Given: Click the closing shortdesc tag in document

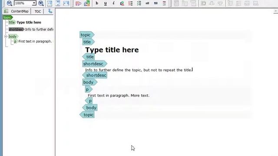Looking at the screenshot, I should [95, 75].
